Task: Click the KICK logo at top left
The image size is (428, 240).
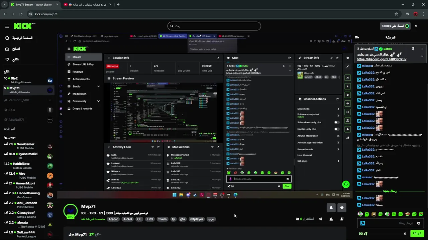Action: (x=24, y=26)
